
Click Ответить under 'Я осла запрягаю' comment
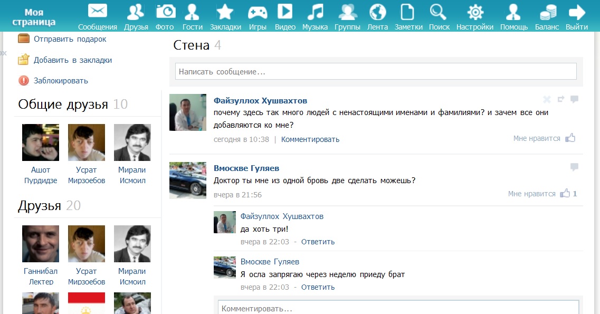tap(318, 287)
